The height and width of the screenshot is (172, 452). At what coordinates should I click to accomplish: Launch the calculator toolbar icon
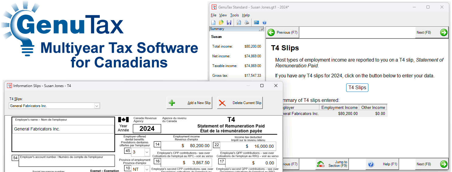[x=256, y=22]
